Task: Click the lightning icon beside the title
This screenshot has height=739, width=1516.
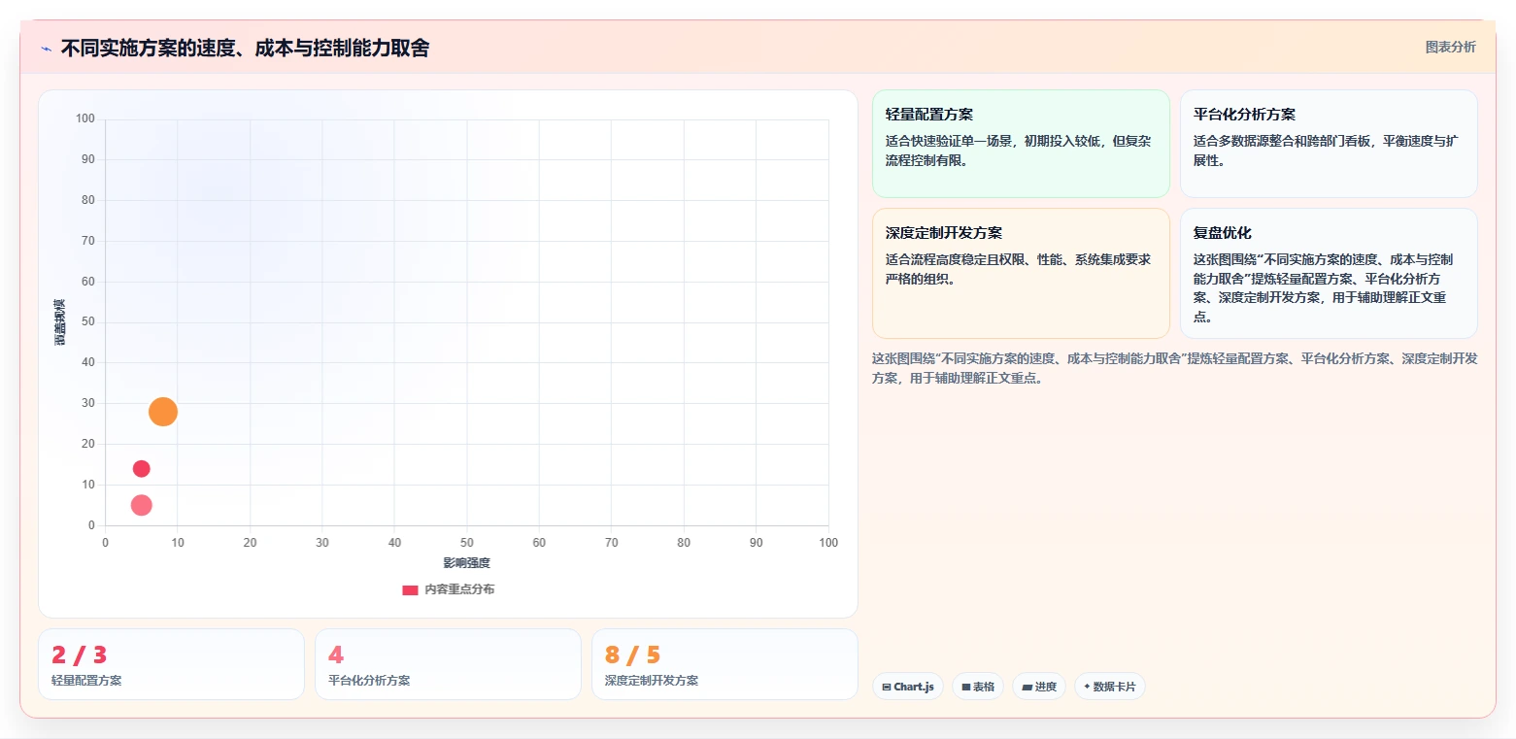Action: tap(47, 49)
